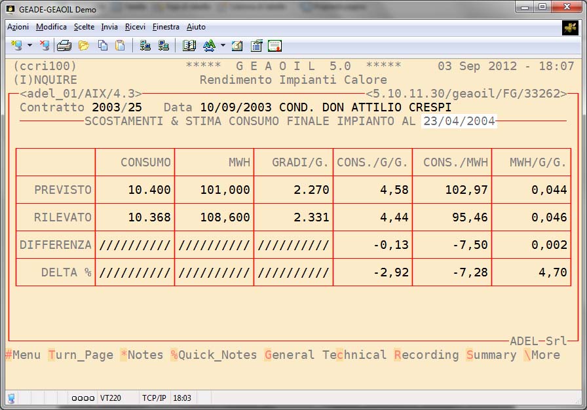
Task: Select the %Quick_Notes command
Action: pos(214,355)
